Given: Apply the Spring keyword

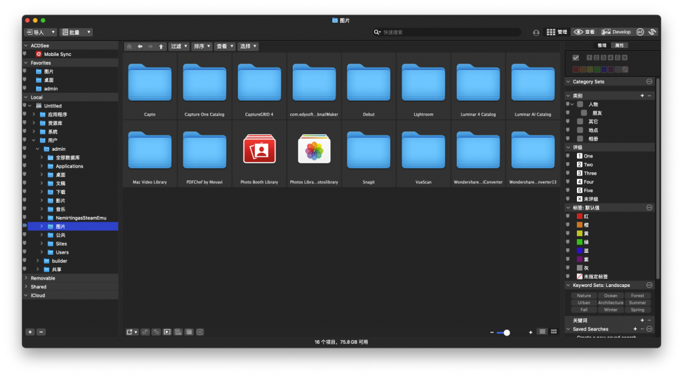Looking at the screenshot, I should pos(637,310).
